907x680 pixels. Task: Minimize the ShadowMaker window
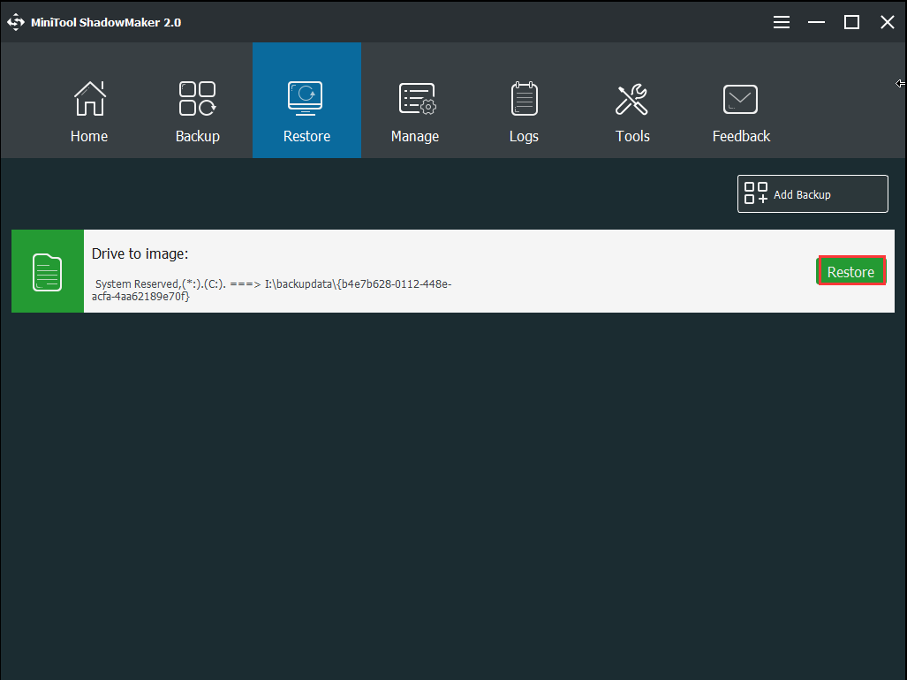[x=816, y=23]
